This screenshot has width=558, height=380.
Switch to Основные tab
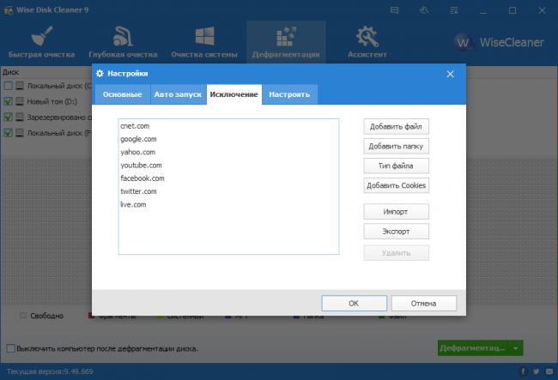122,94
